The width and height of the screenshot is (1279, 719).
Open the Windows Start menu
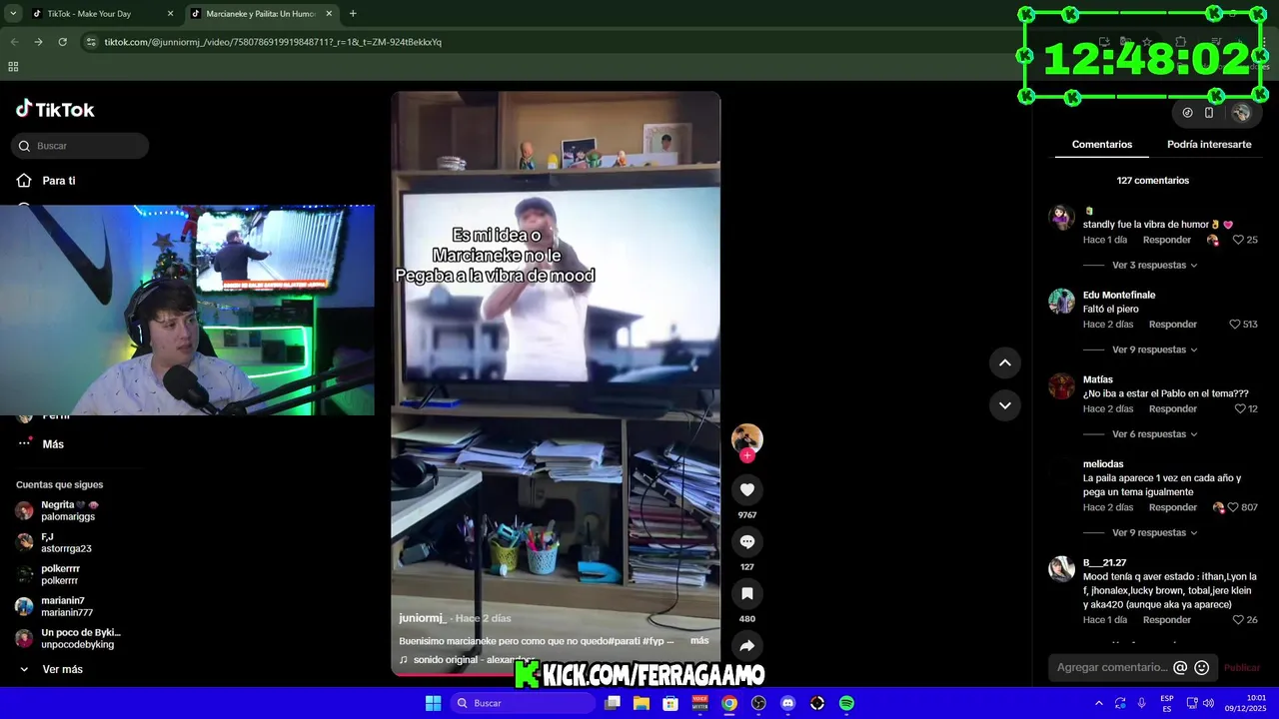[x=433, y=703]
